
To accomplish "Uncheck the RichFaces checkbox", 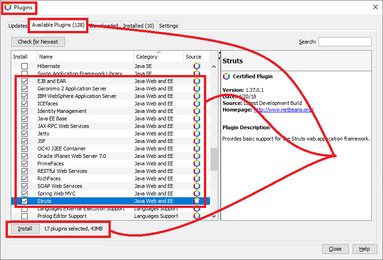I will click(x=24, y=178).
